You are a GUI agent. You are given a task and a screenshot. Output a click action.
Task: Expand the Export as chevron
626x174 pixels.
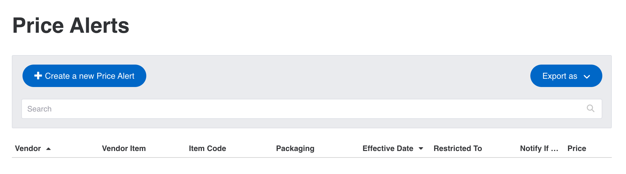point(587,77)
